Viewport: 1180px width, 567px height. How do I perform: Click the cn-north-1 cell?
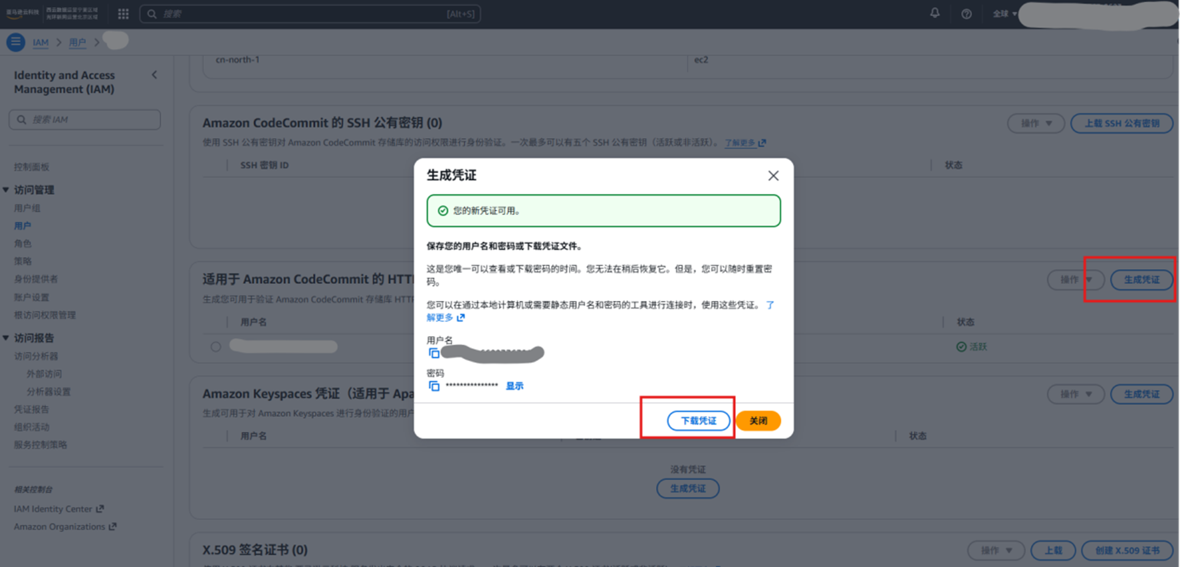coord(237,59)
